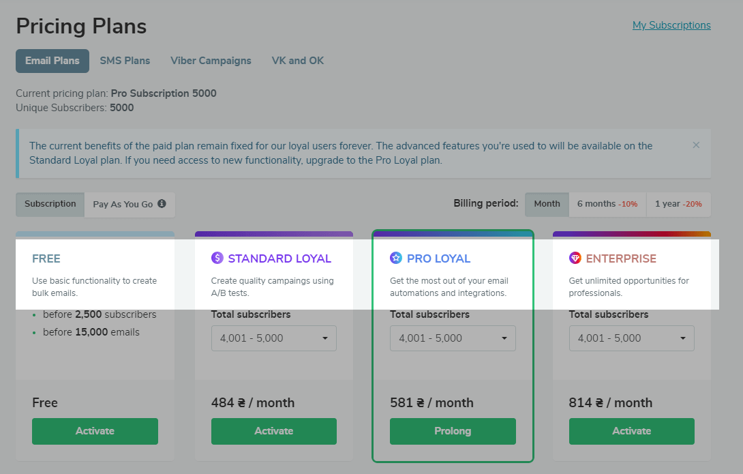The width and height of the screenshot is (743, 474).
Task: Open Enterprise total subscribers dropdown
Action: point(632,338)
